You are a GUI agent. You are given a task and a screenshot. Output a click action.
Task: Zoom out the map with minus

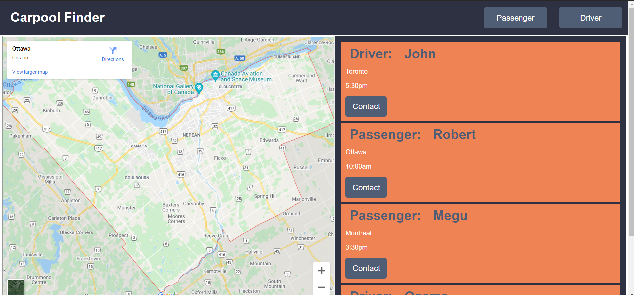point(321,287)
